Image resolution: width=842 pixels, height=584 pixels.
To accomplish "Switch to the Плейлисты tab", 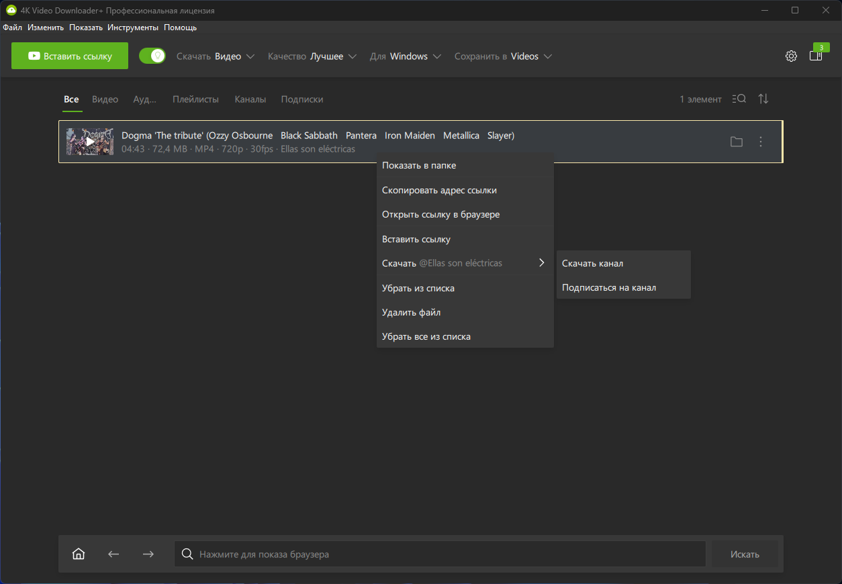I will (x=195, y=99).
